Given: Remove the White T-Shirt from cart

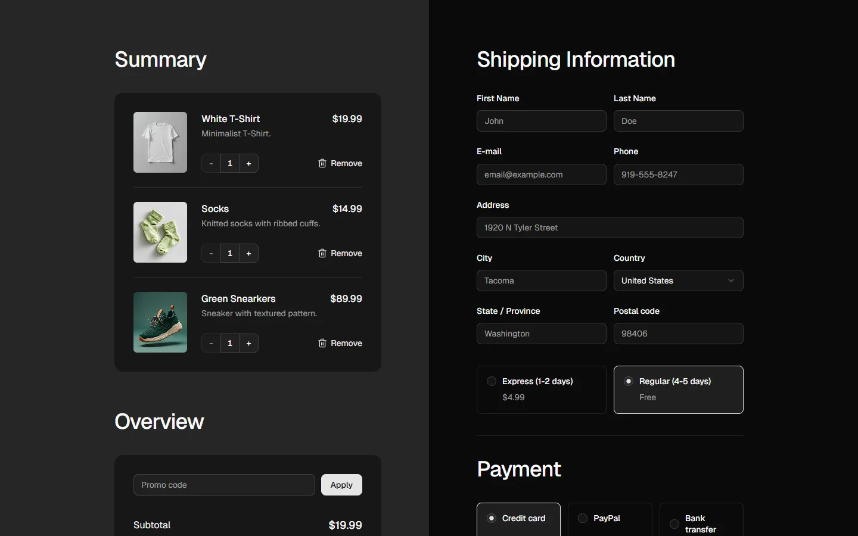Looking at the screenshot, I should (x=340, y=163).
